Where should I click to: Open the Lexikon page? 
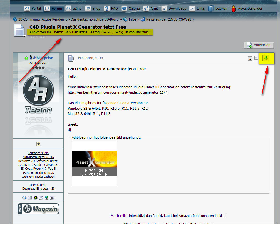click(217, 8)
